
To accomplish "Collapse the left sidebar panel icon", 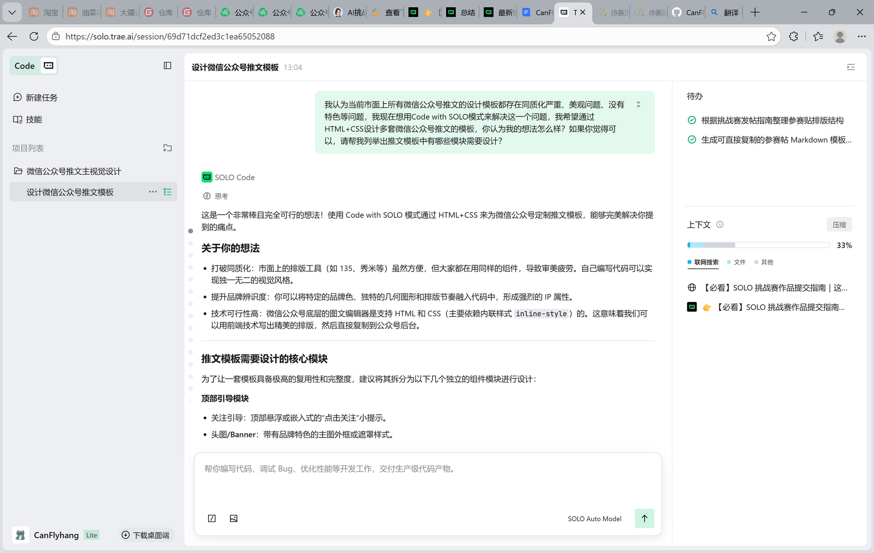I will [x=168, y=65].
